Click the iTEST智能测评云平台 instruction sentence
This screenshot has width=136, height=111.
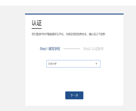(x=69, y=34)
